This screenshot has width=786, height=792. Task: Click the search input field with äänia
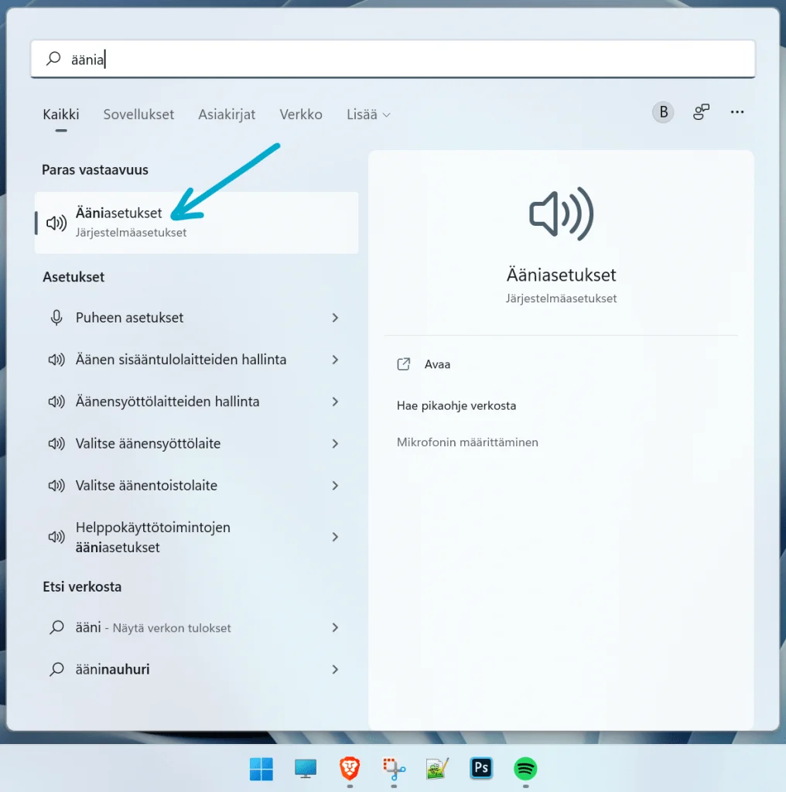click(x=393, y=59)
